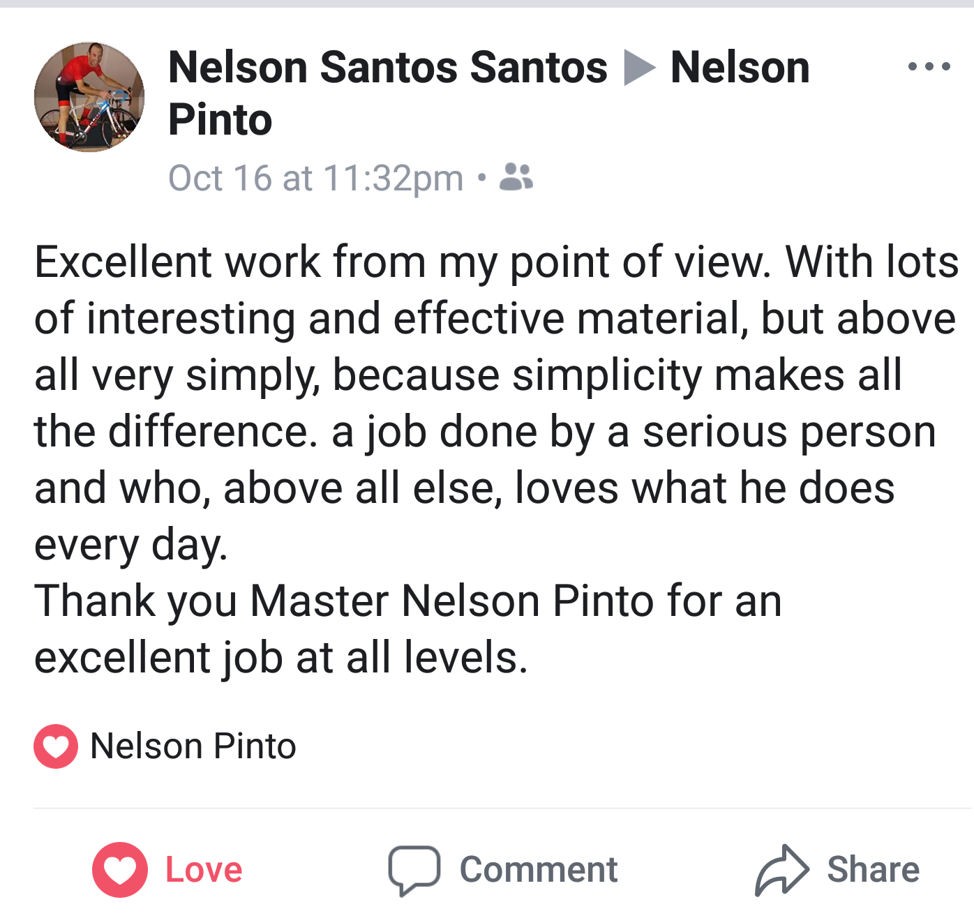Viewport: 974px width, 918px height.
Task: View Nelson Pinto in the reactions list
Action: point(193,746)
